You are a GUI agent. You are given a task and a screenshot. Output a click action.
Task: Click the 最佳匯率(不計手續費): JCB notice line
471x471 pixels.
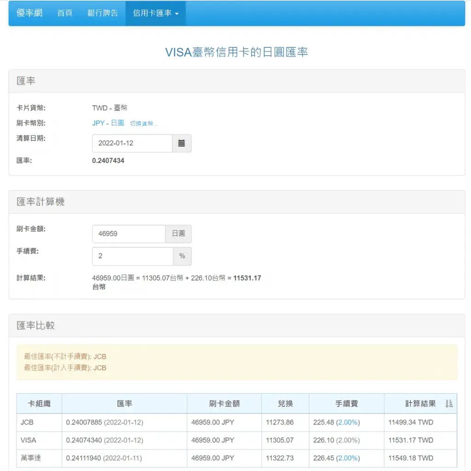[x=65, y=356]
